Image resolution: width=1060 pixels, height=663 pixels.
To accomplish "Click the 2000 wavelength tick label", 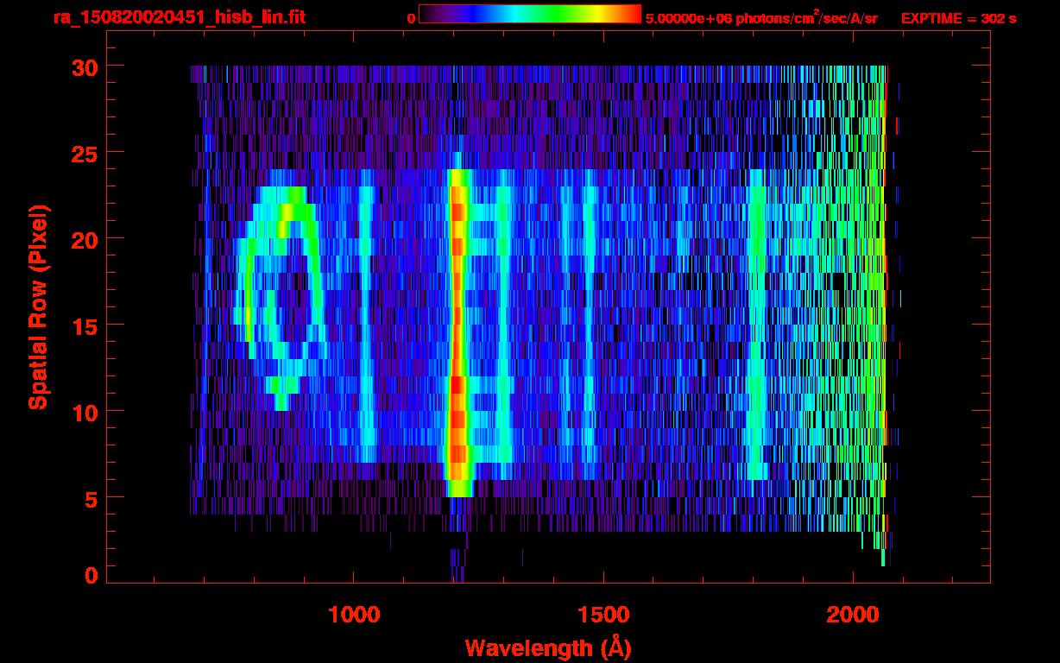I will point(853,615).
